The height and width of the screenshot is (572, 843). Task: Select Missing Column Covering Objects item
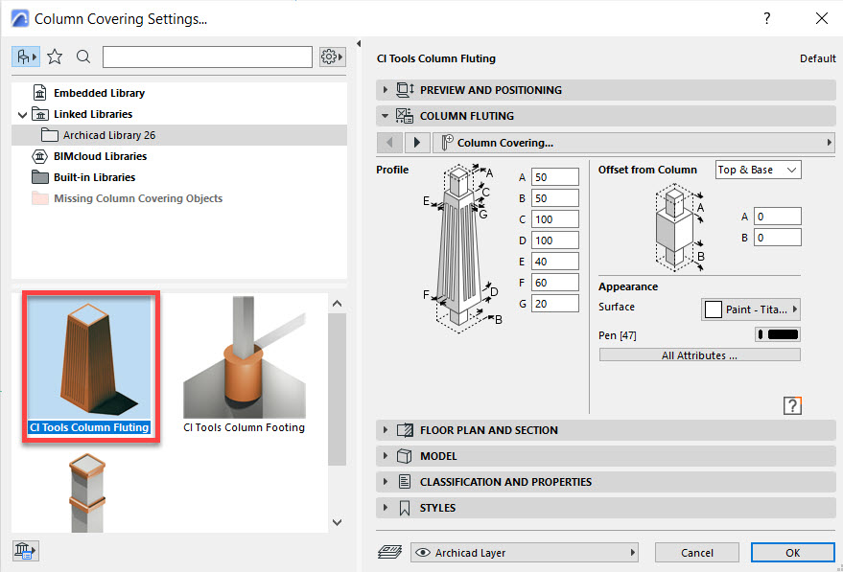(138, 198)
